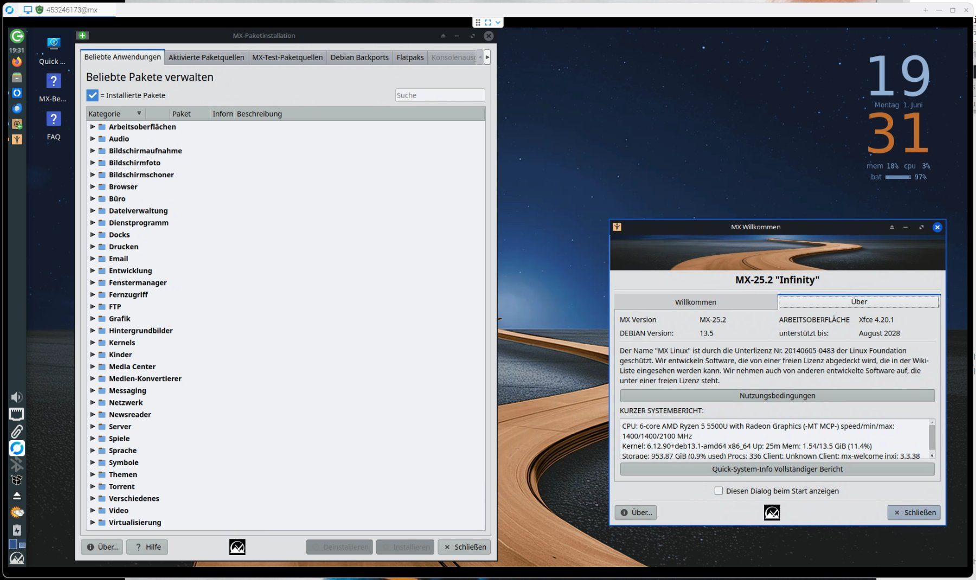This screenshot has width=976, height=580.
Task: Click the wired network tray icon
Action: click(x=17, y=414)
